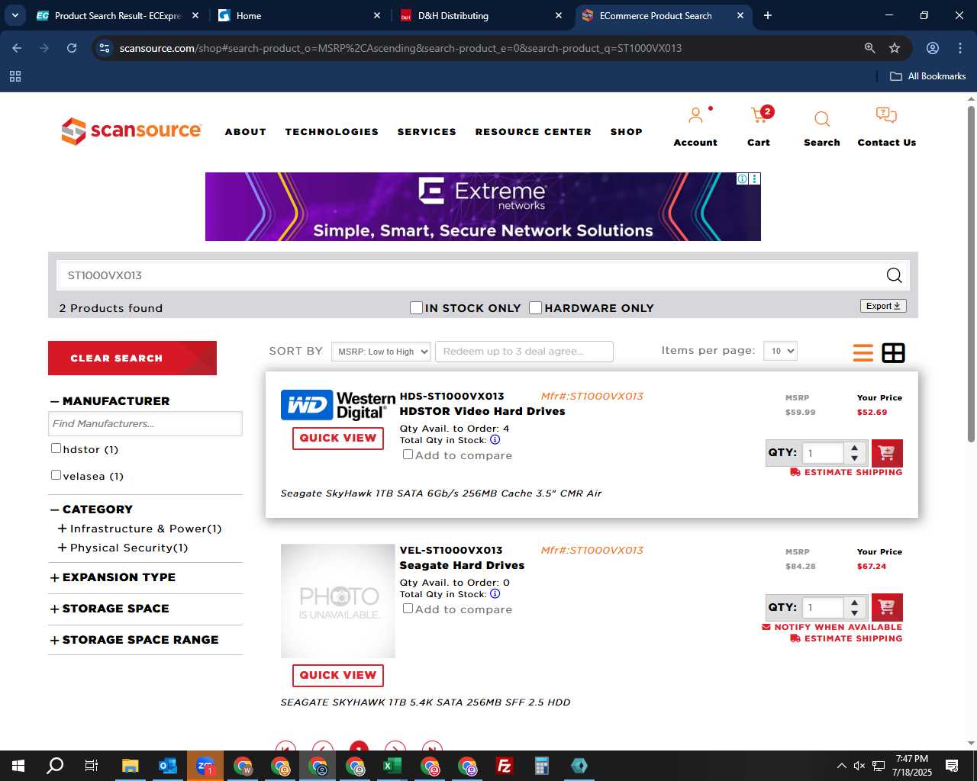
Task: Click the Export button
Action: point(883,306)
